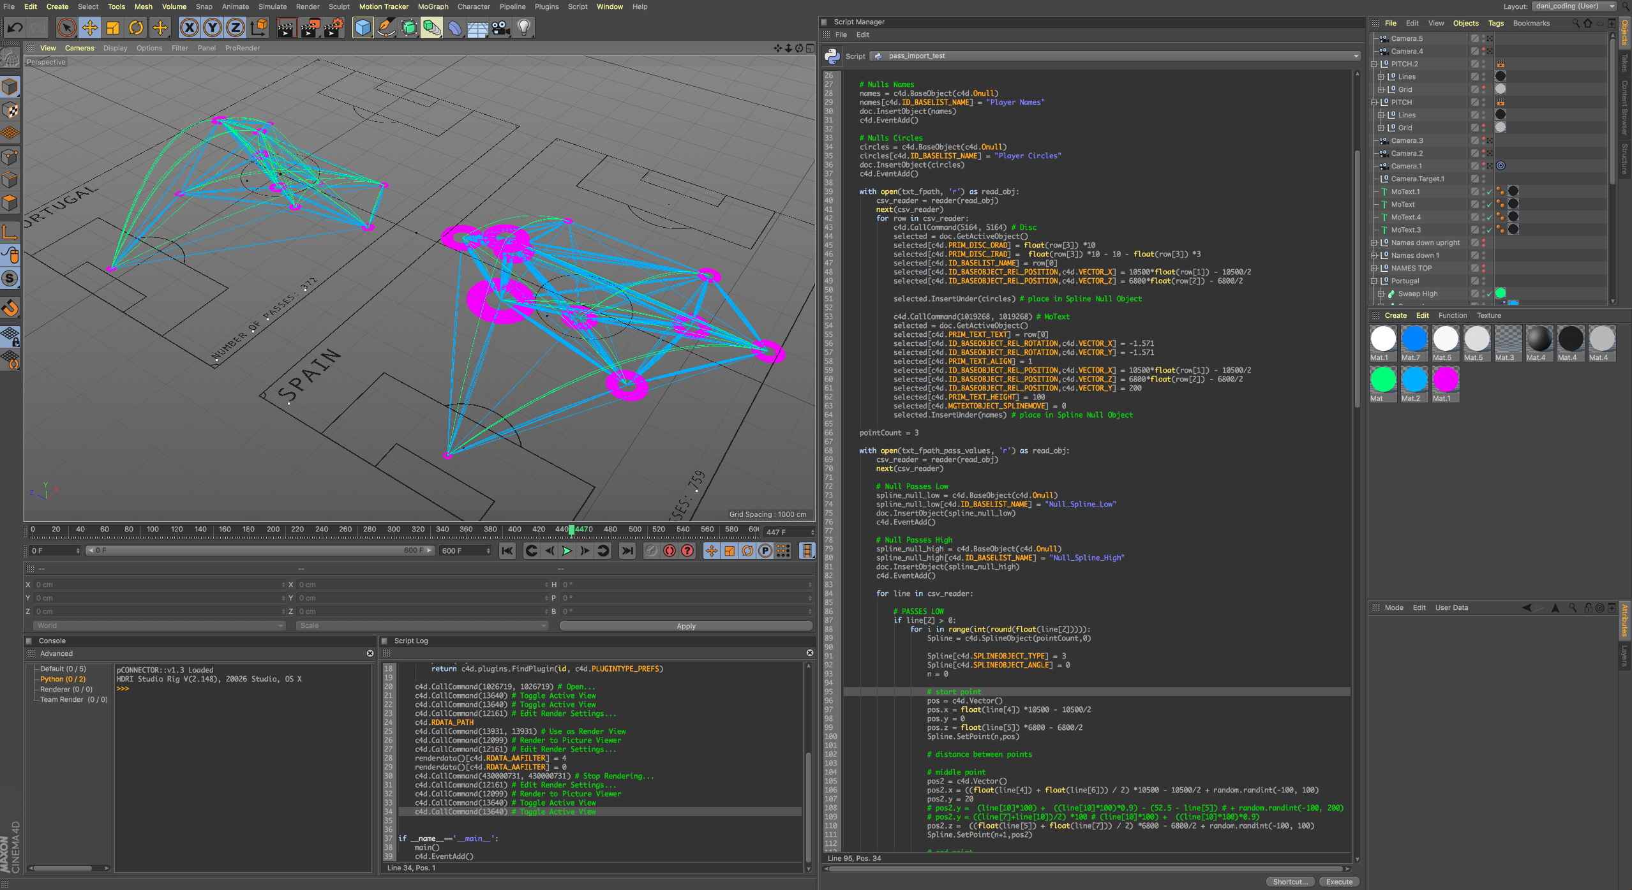Select the Scale tool
The image size is (1632, 890).
[x=113, y=27]
